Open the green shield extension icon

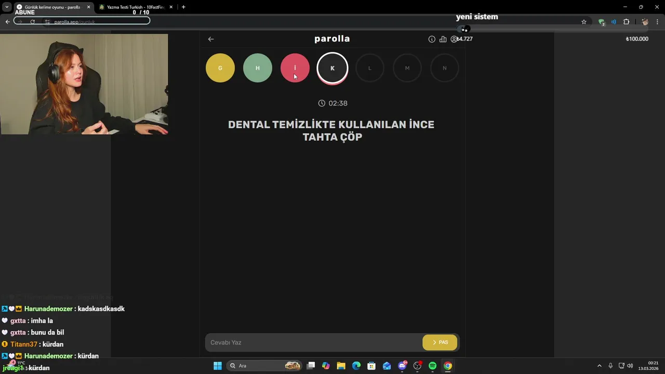pos(601,22)
